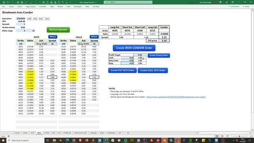
Task: Open the Data ribbon tab
Action: coord(52,6)
